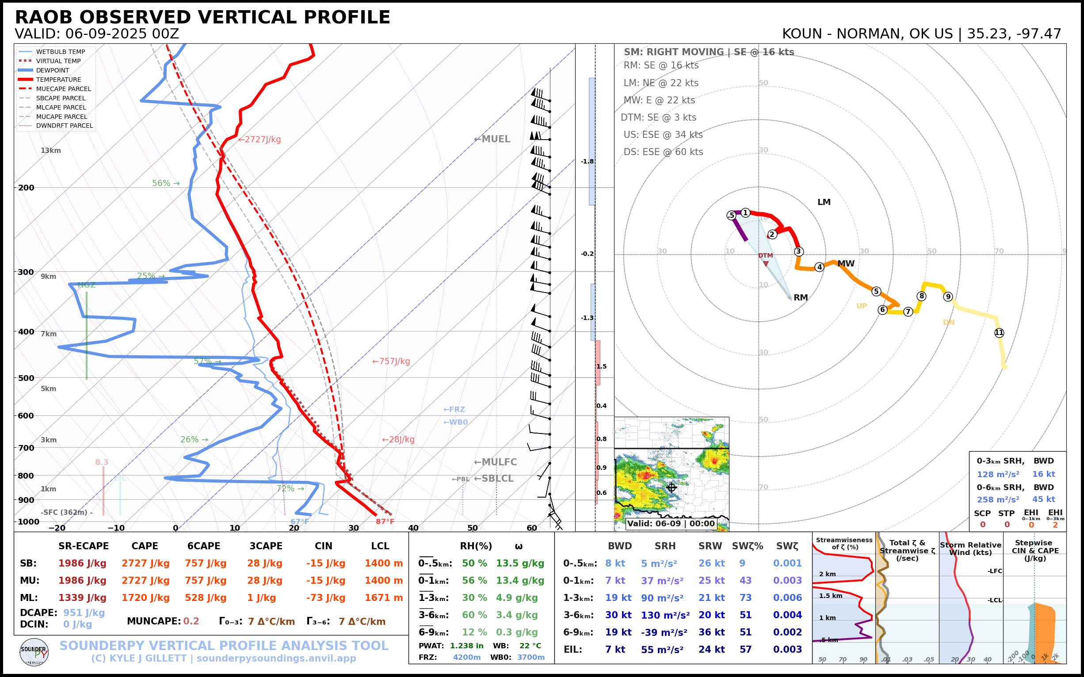Click the radar composite inset thumbnail

[671, 475]
